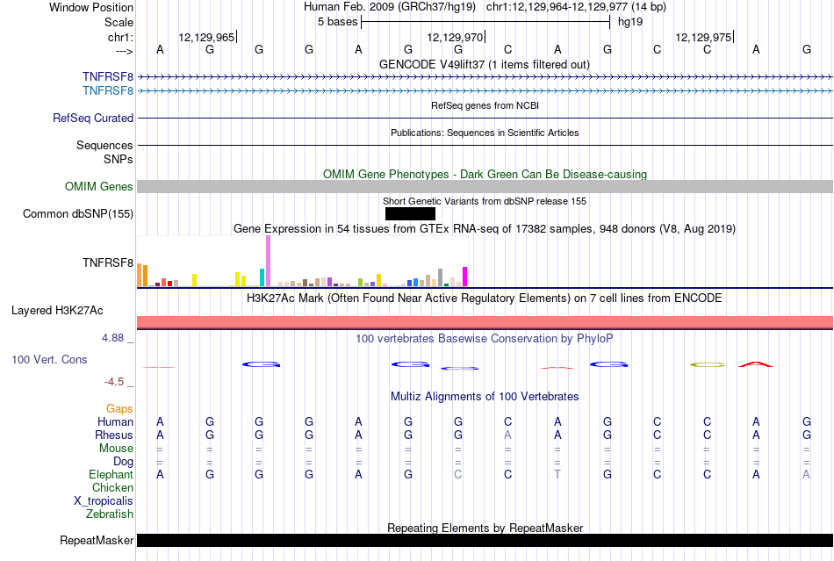Viewport: 834px width, 561px height.
Task: Click the H3K27Ac Mark track title
Action: (x=485, y=298)
